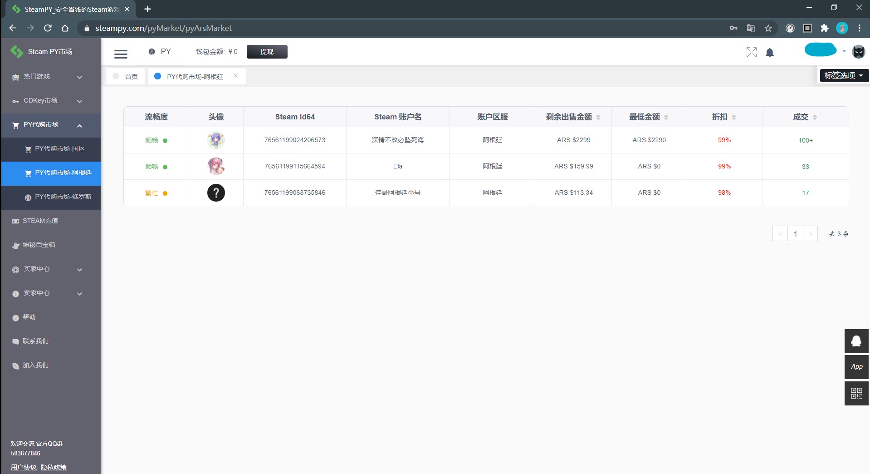Viewport: 870px width, 474px height.
Task: Select PY代购市场-国区 in sidebar
Action: point(50,149)
